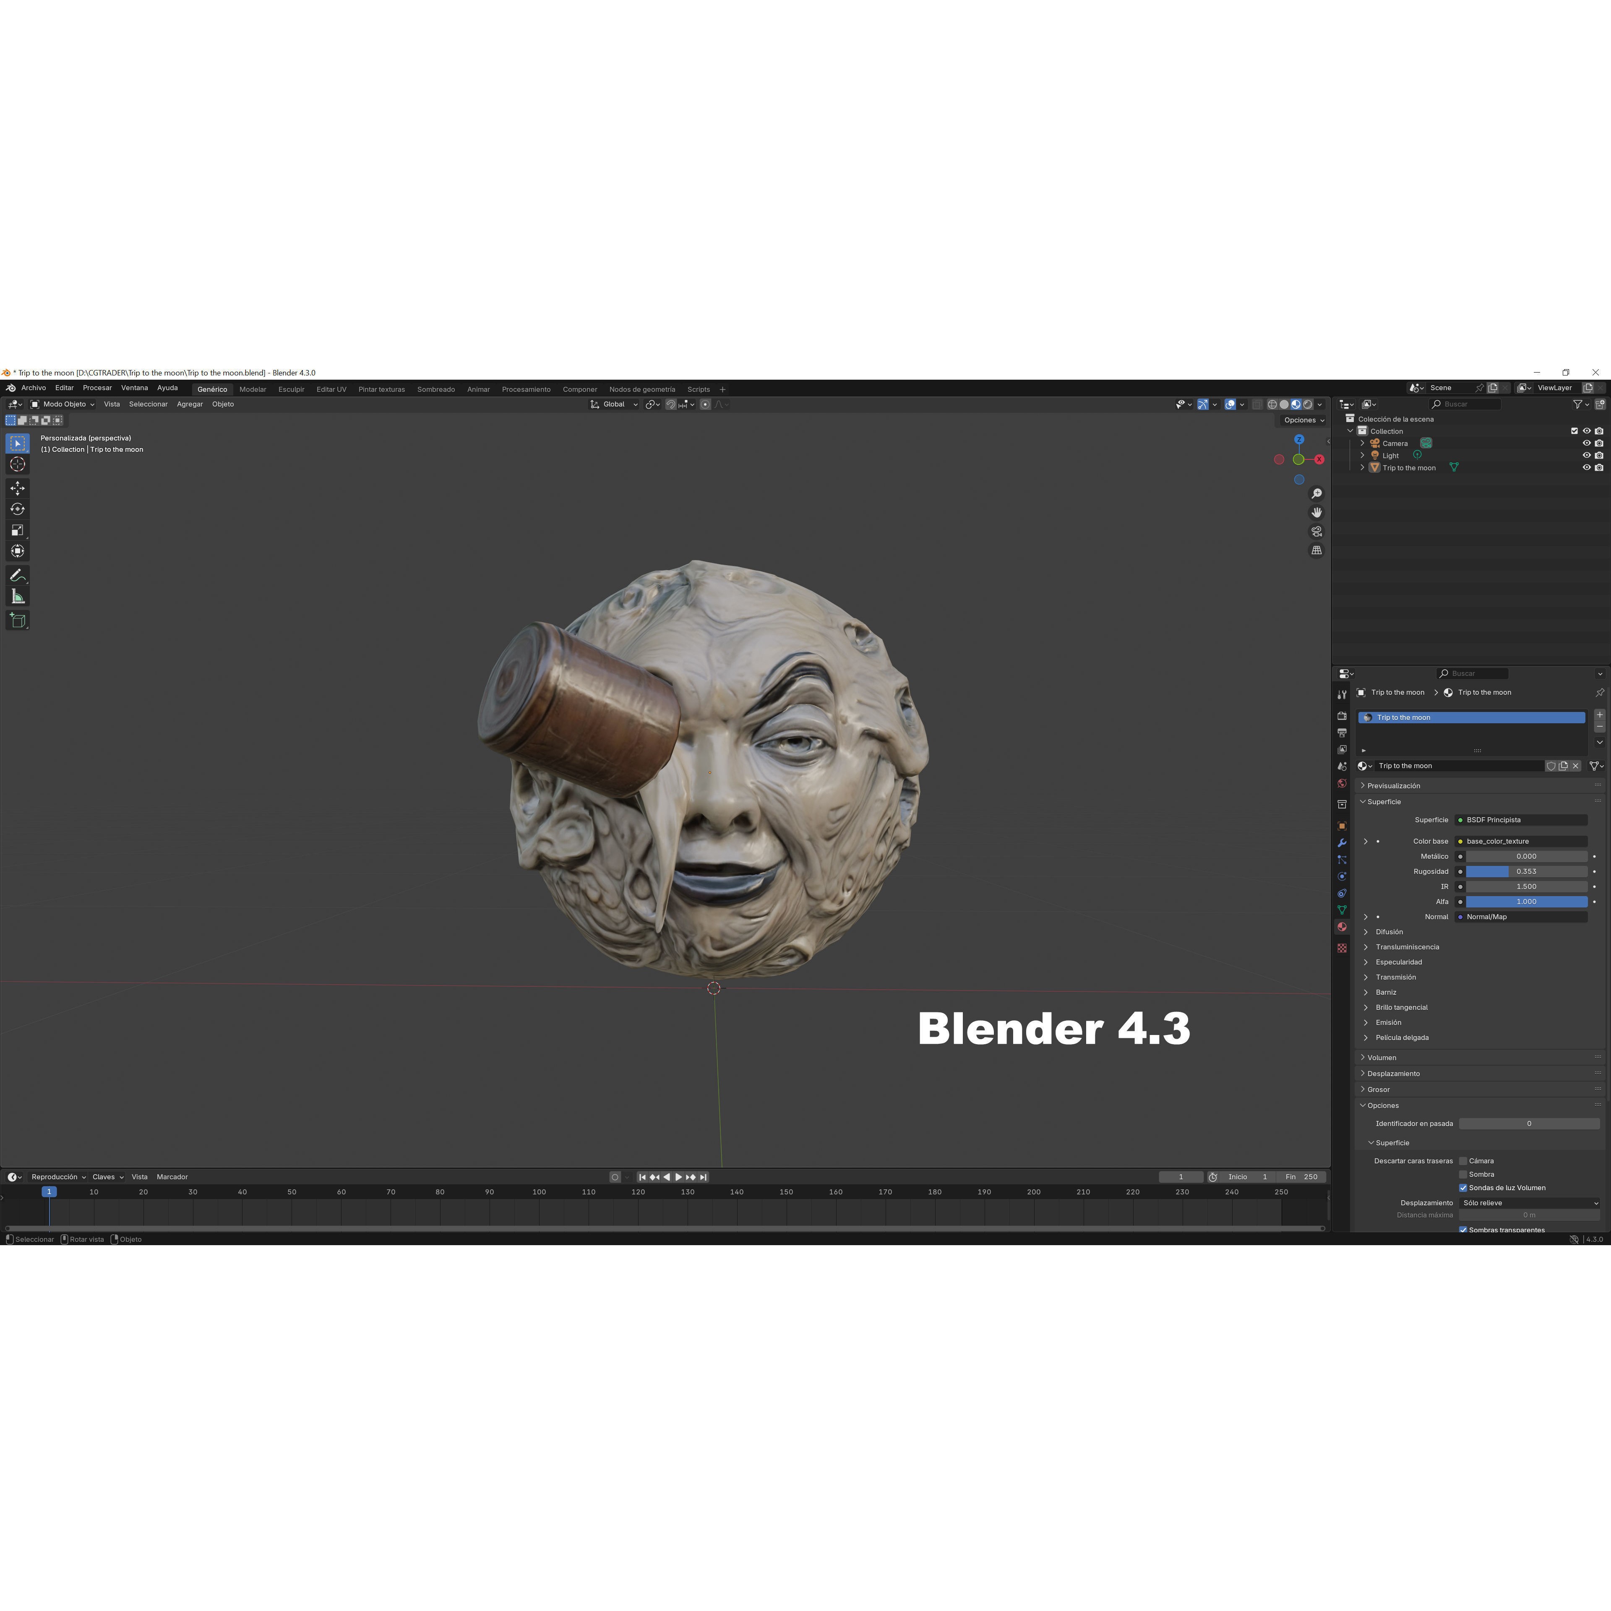Play animation forward in timeline
Screen dimensions: 1611x1611
[678, 1177]
